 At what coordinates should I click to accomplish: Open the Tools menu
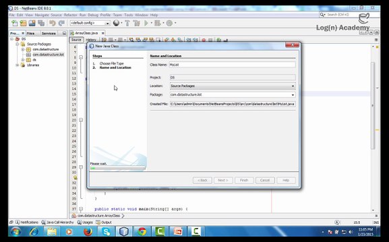[x=129, y=15]
